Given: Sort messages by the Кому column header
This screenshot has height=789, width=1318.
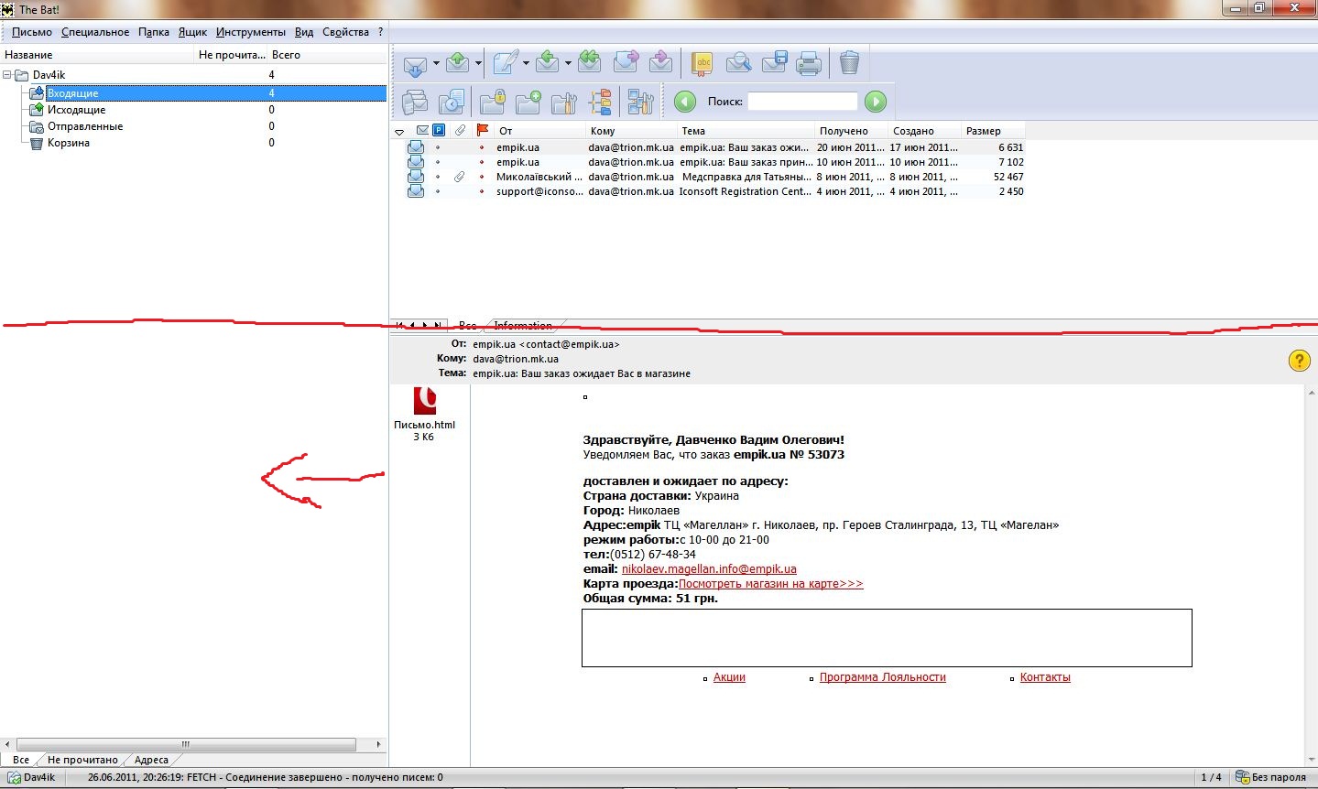Looking at the screenshot, I should [x=631, y=131].
